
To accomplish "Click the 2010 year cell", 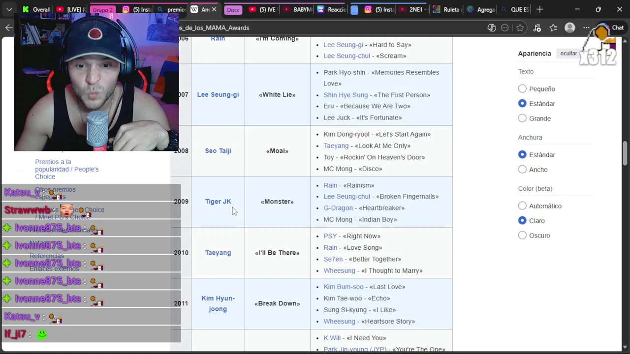I will coord(181,252).
